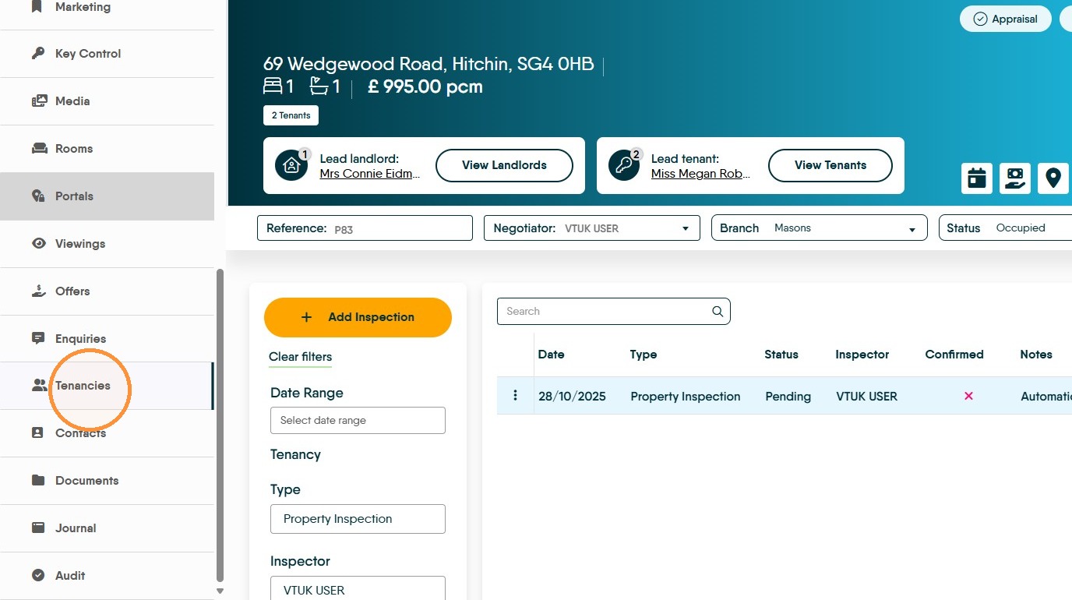Click the Add Inspection button
Screen dimensions: 1072x600
coord(358,317)
